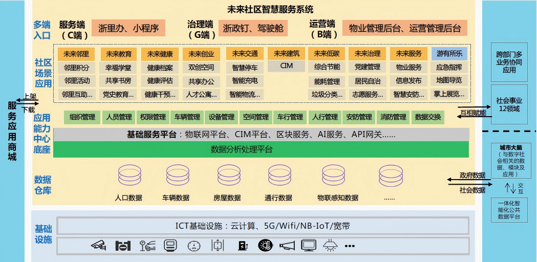Click the three dots after device icons
Viewport: 537px width, 262px height.
350,246
